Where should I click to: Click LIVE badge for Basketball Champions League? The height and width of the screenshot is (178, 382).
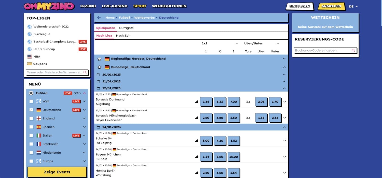pos(83,42)
